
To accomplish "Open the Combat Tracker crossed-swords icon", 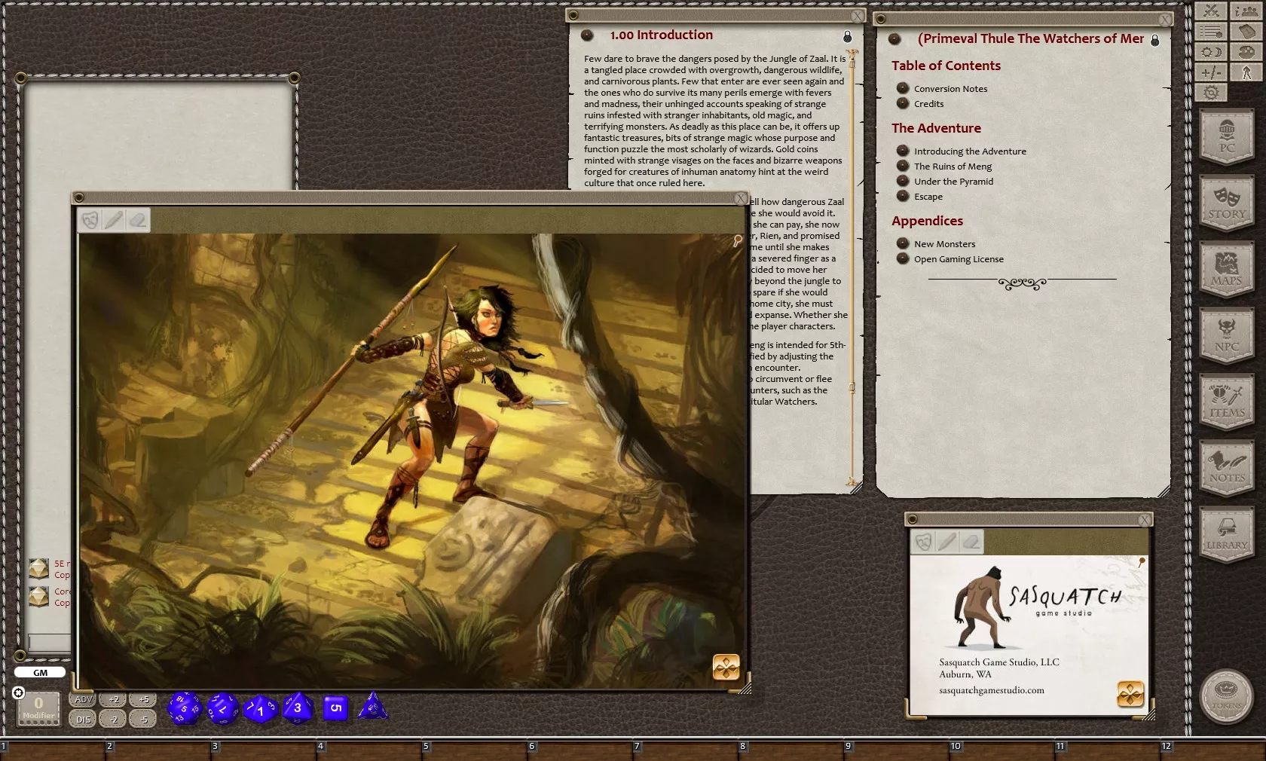I will click(x=1212, y=11).
